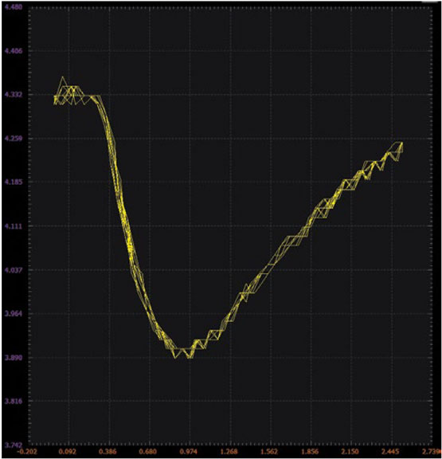The image size is (442, 459).
Task: Click the 3.816 y-axis tick label
Action: click(14, 401)
